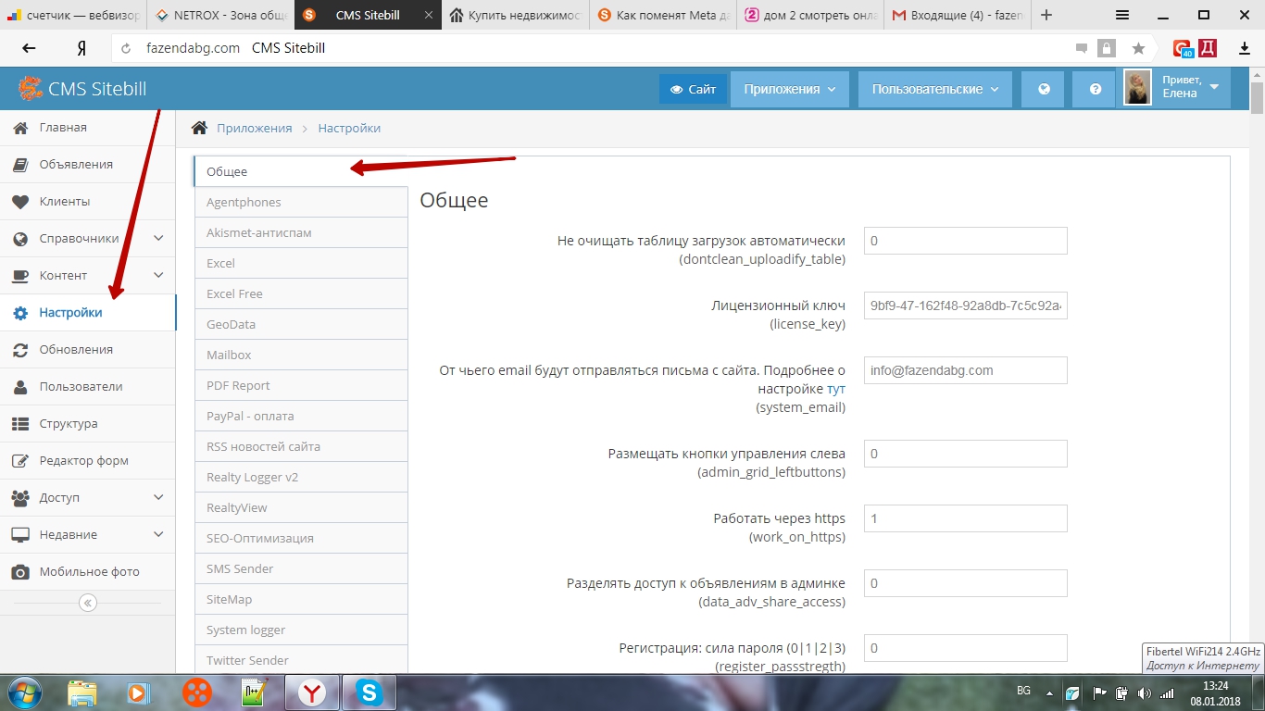The width and height of the screenshot is (1265, 711).
Task: Click the CMS Sitebill logo
Action: click(82, 89)
